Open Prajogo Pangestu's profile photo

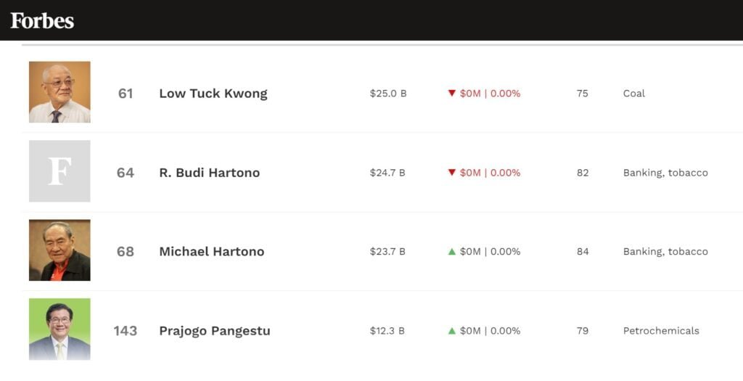click(x=59, y=329)
